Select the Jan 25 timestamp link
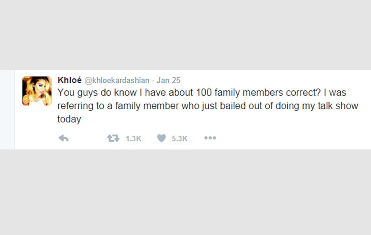 pos(168,80)
